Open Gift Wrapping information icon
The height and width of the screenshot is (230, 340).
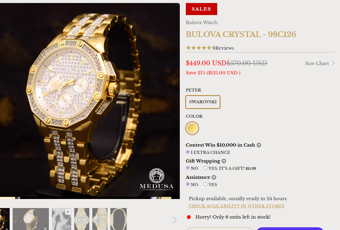(224, 161)
